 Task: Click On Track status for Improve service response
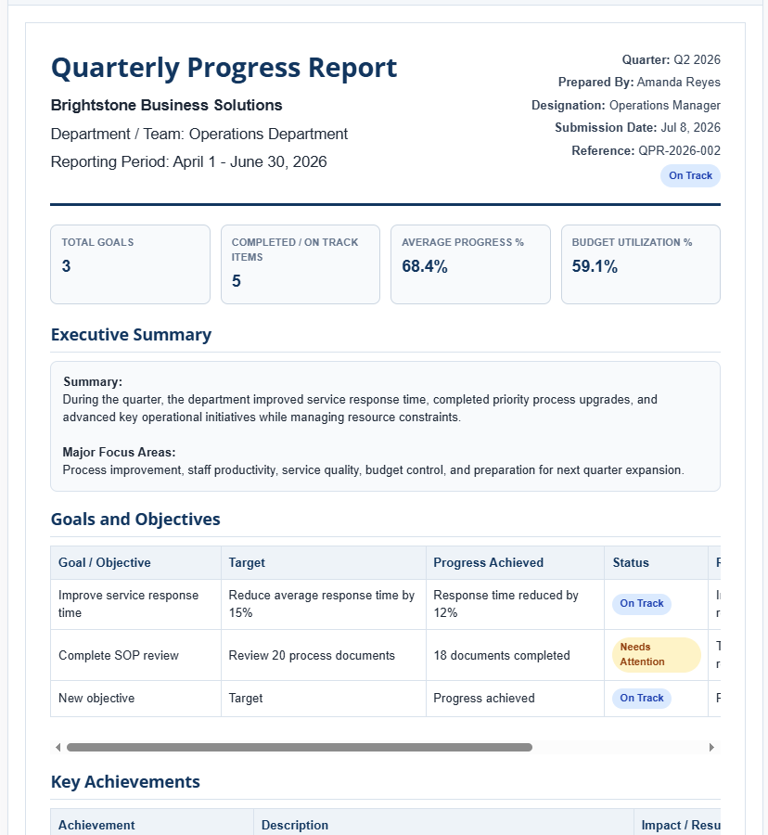tap(641, 604)
